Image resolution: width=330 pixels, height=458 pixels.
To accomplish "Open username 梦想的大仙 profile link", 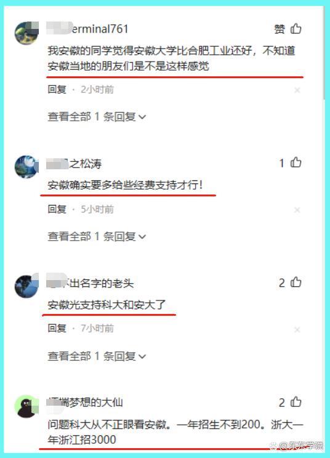I will [x=85, y=402].
